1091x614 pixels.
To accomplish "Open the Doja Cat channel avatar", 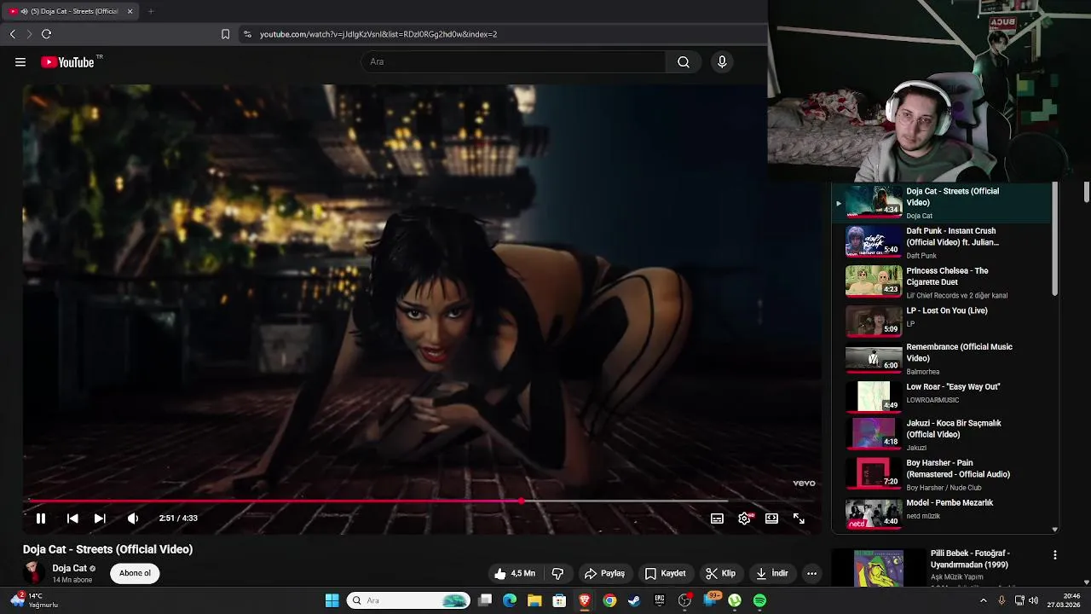I will click(x=34, y=573).
